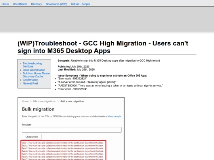214x160 pixels.
Task: Click the AADSTS50000 error bullet
Action: click(x=110, y=86)
